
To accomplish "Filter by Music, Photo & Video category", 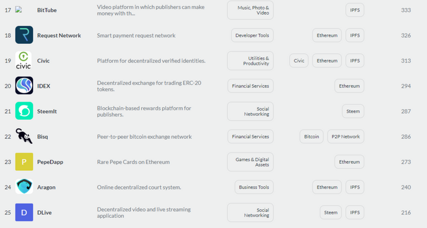I will pyautogui.click(x=250, y=10).
